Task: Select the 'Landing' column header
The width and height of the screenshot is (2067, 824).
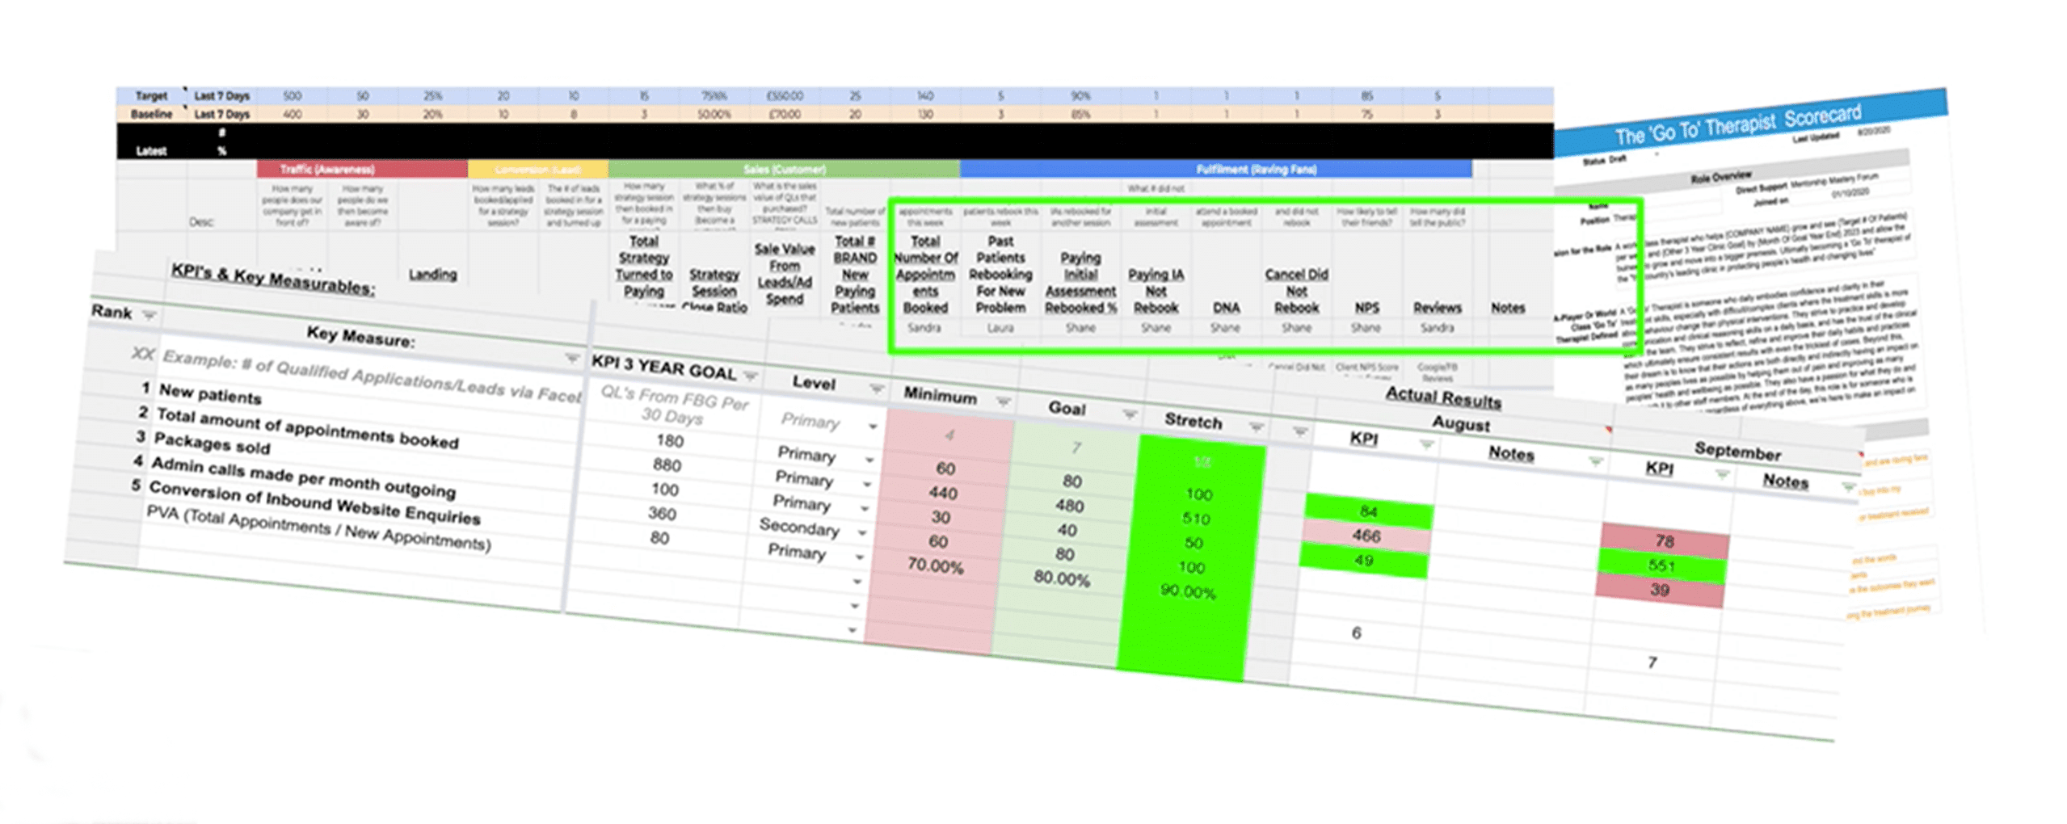Action: (x=432, y=275)
